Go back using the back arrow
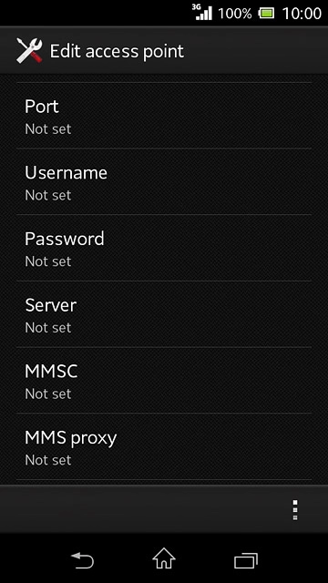Screen dimensions: 328x583 (82, 559)
